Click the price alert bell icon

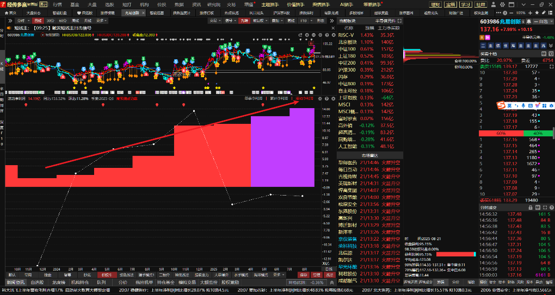click(x=528, y=22)
